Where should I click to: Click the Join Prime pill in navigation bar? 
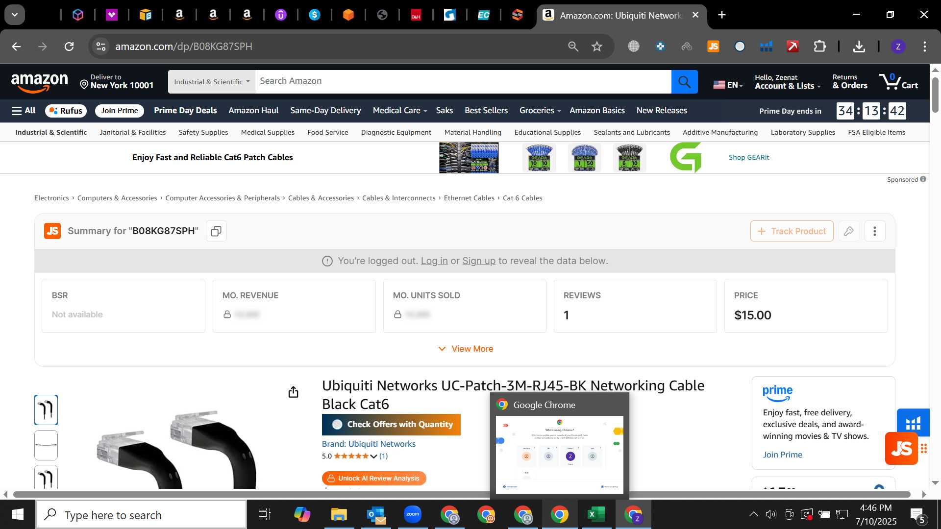coord(120,111)
